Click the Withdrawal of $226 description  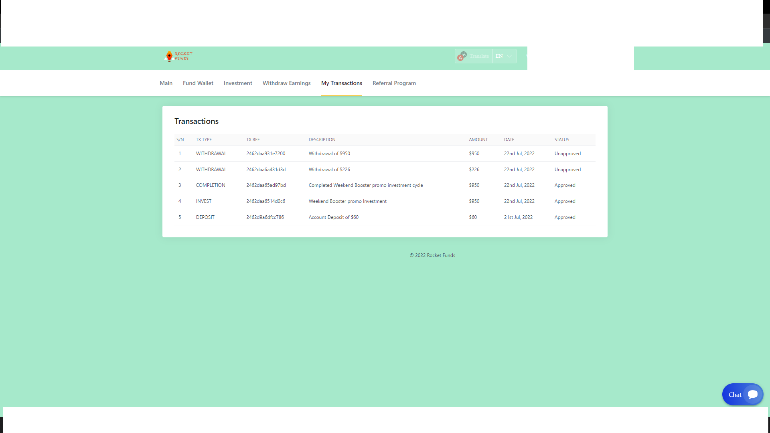[x=329, y=170]
